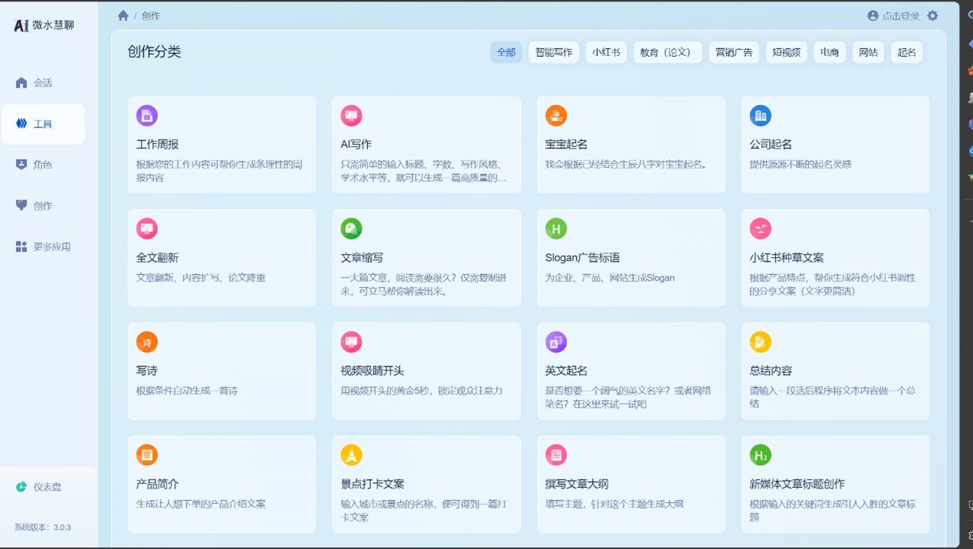Click the 全部 filter button
Viewport: 973px width, 549px height.
[506, 52]
